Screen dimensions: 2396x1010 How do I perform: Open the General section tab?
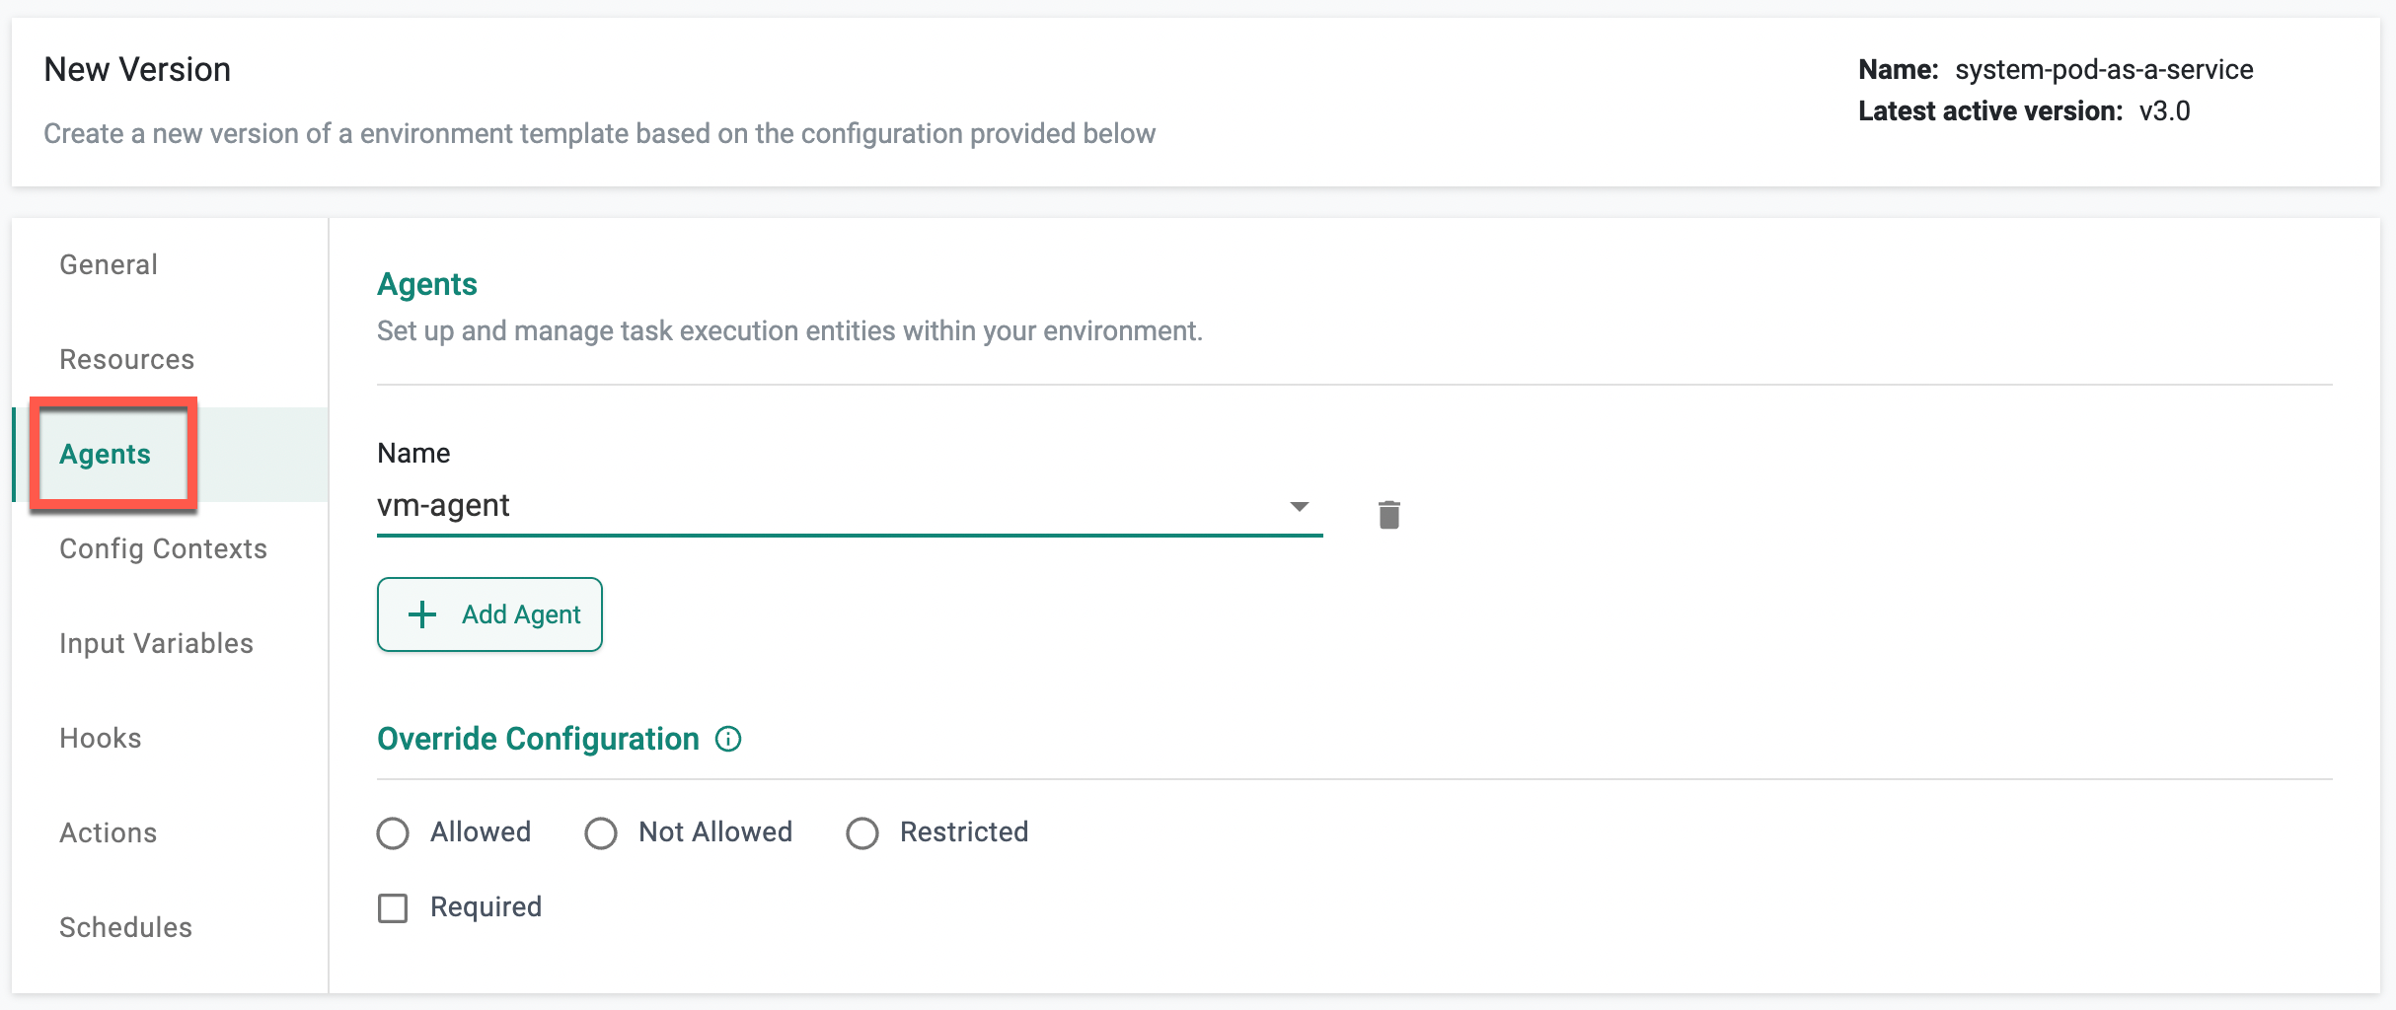pos(109,264)
